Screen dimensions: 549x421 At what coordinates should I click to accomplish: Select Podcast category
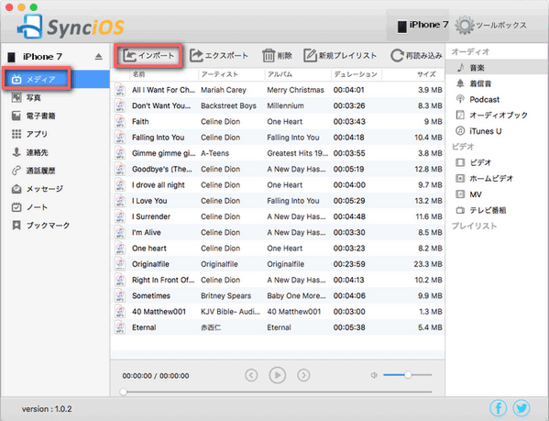(x=478, y=99)
